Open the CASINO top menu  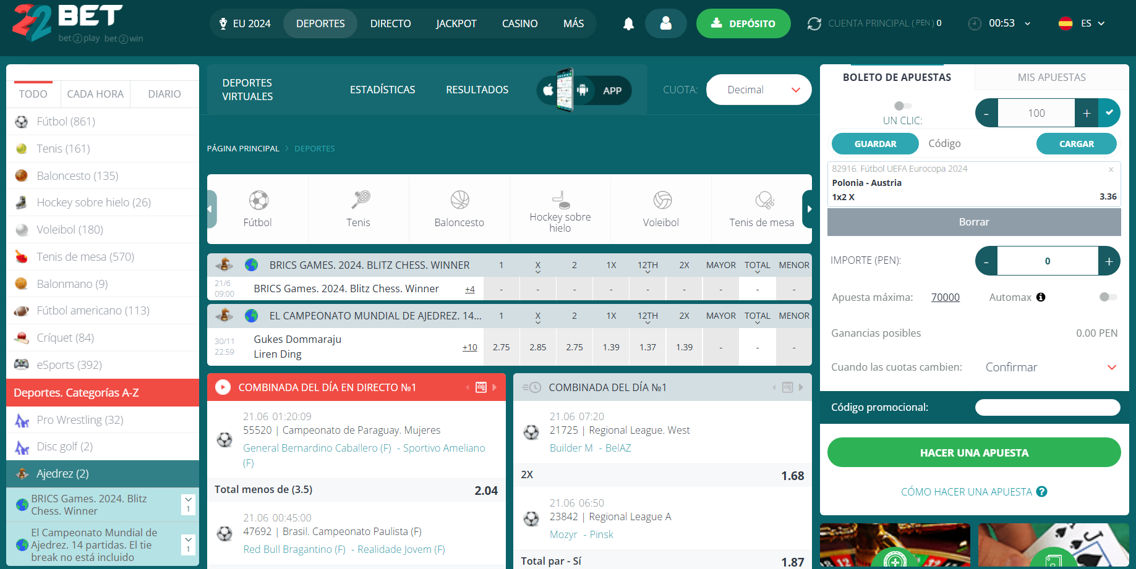520,23
